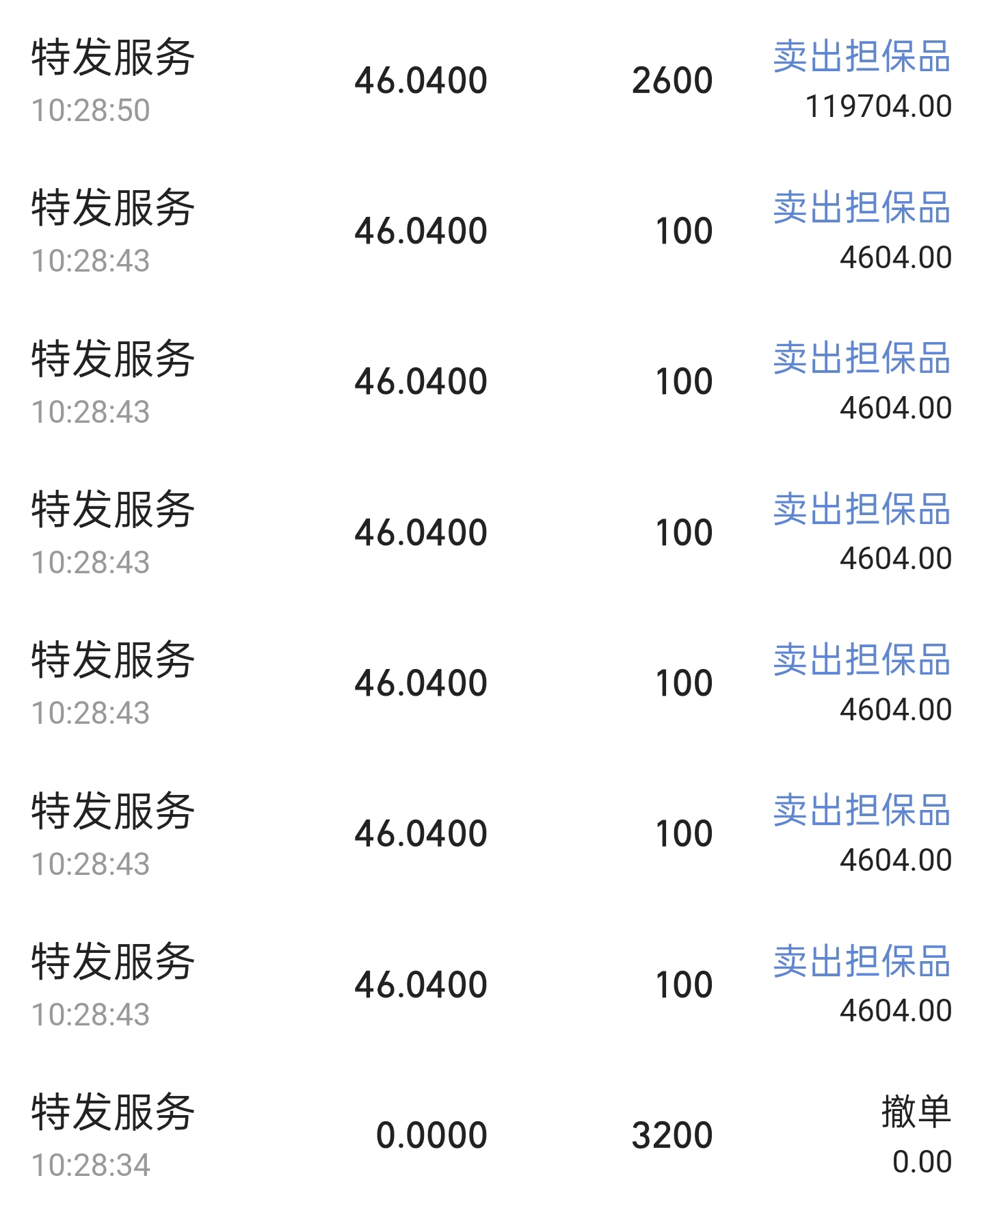
Task: Open the 特发服务 record at 10:28:50
Action: 492,81
